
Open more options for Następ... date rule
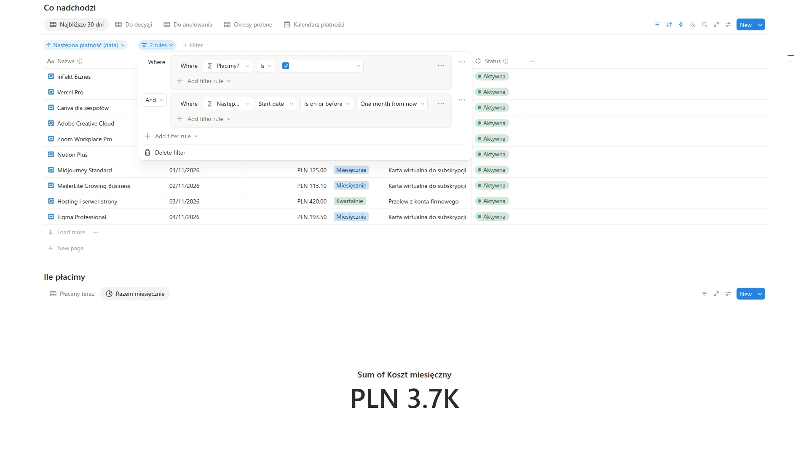coord(441,104)
